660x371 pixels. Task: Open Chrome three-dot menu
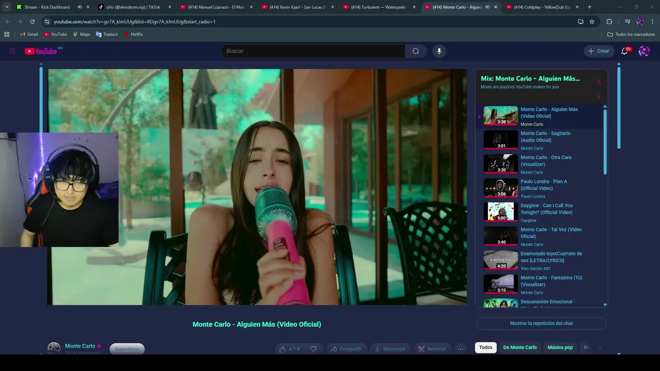[x=652, y=22]
